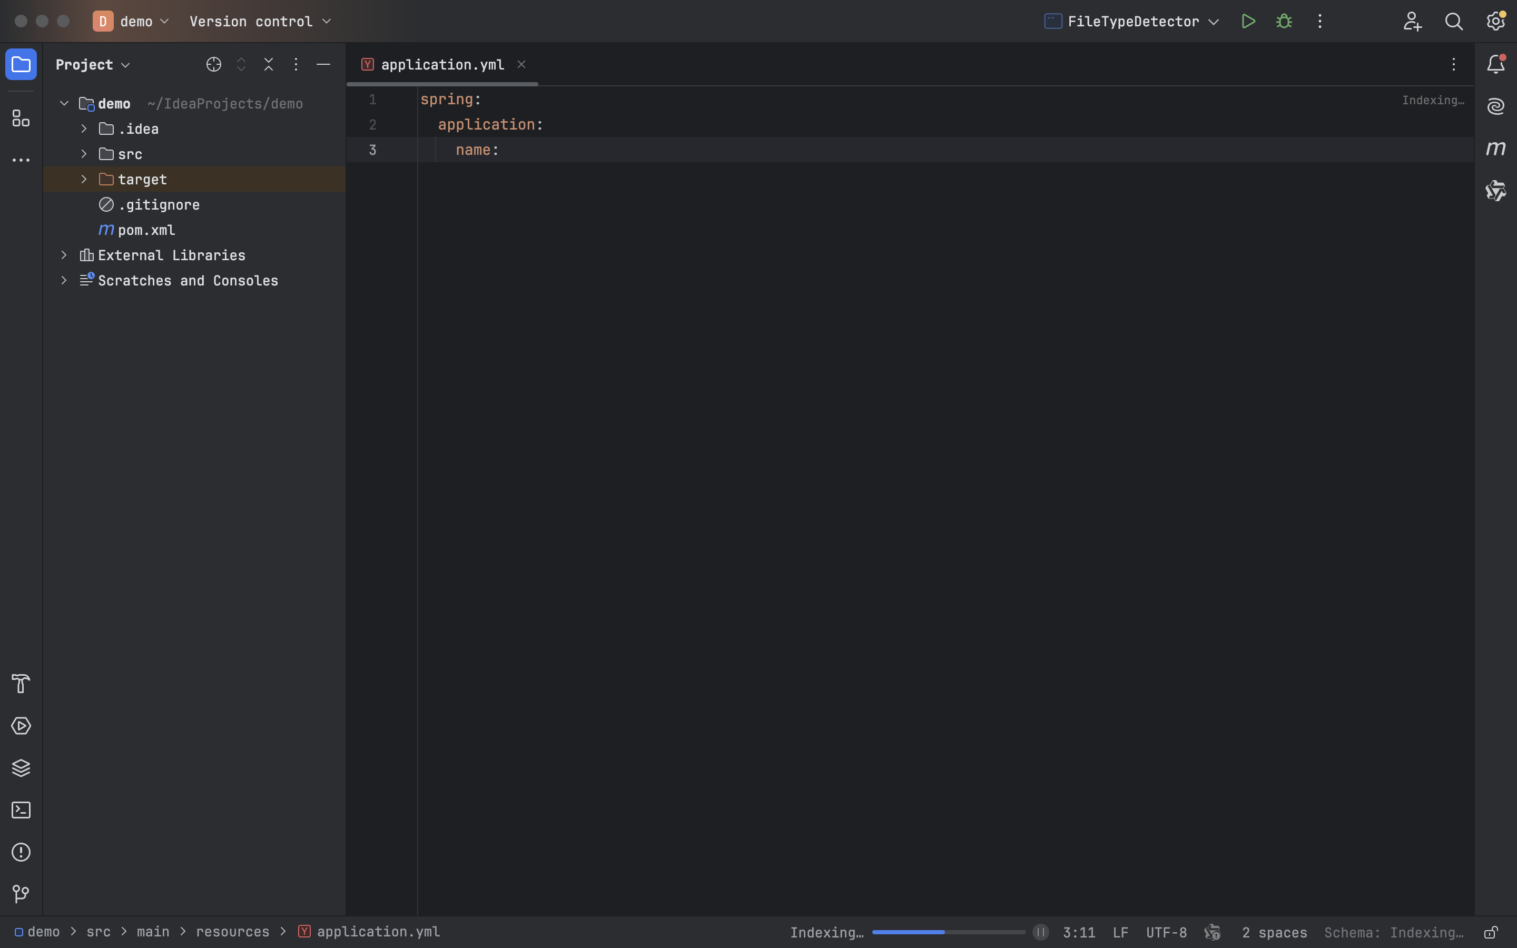
Task: Open the Maven tool window
Action: (x=1496, y=149)
